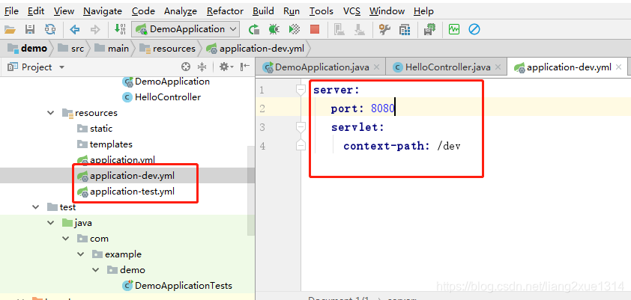Hide the Project tool window icon
The width and height of the screenshot is (631, 300).
click(x=244, y=67)
